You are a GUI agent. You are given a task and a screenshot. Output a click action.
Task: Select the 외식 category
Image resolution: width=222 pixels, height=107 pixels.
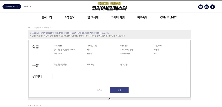pyautogui.click(x=89, y=49)
